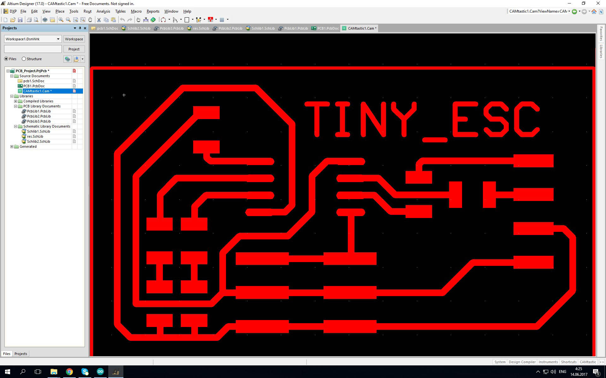The image size is (606, 378).
Task: Collapse the PCB Library Documents folder
Action: [x=15, y=106]
